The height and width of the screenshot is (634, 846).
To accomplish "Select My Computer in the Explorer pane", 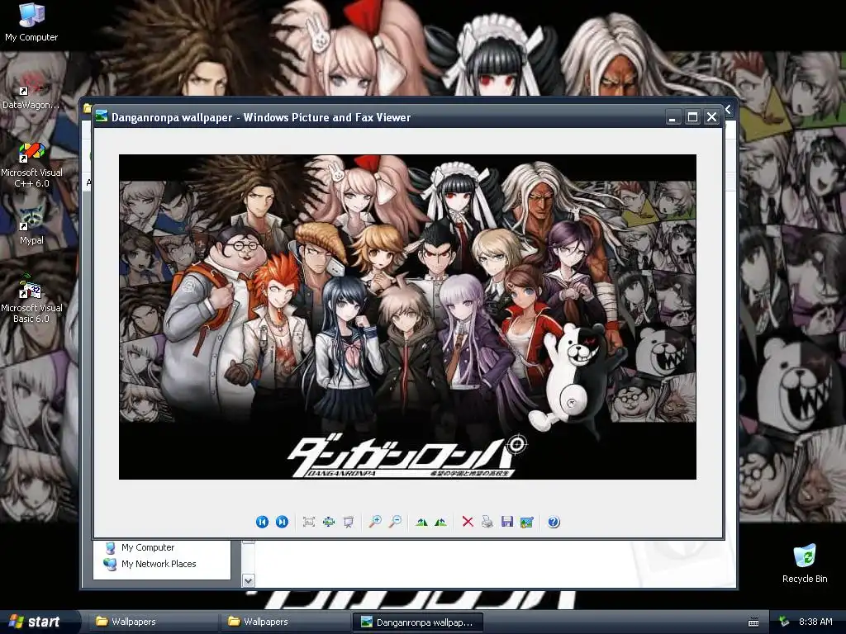I will click(140, 548).
